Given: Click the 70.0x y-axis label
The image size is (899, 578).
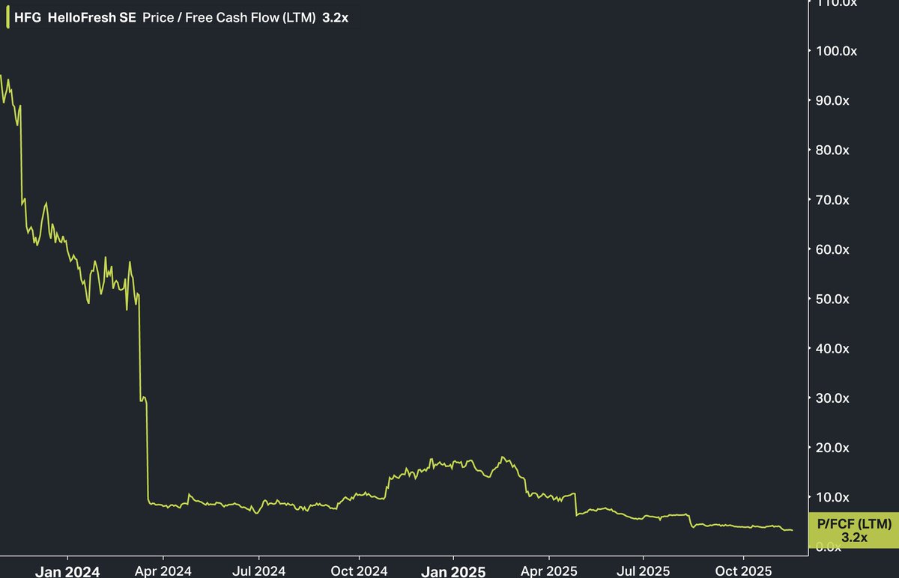Looking at the screenshot, I should point(832,200).
